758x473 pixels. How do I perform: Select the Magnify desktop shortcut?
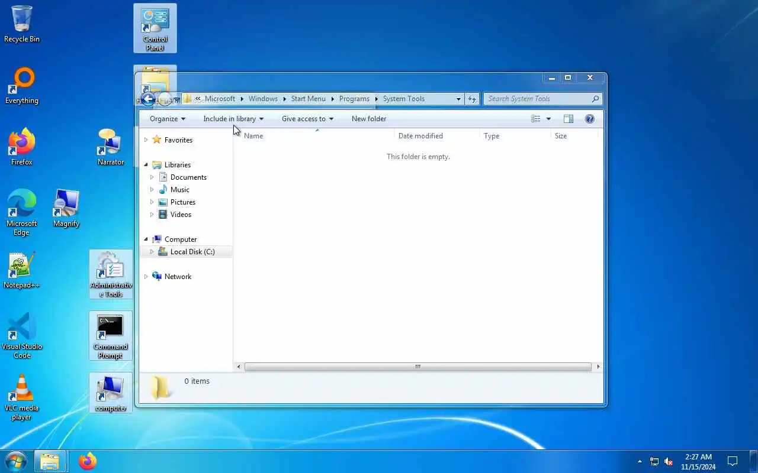66,208
